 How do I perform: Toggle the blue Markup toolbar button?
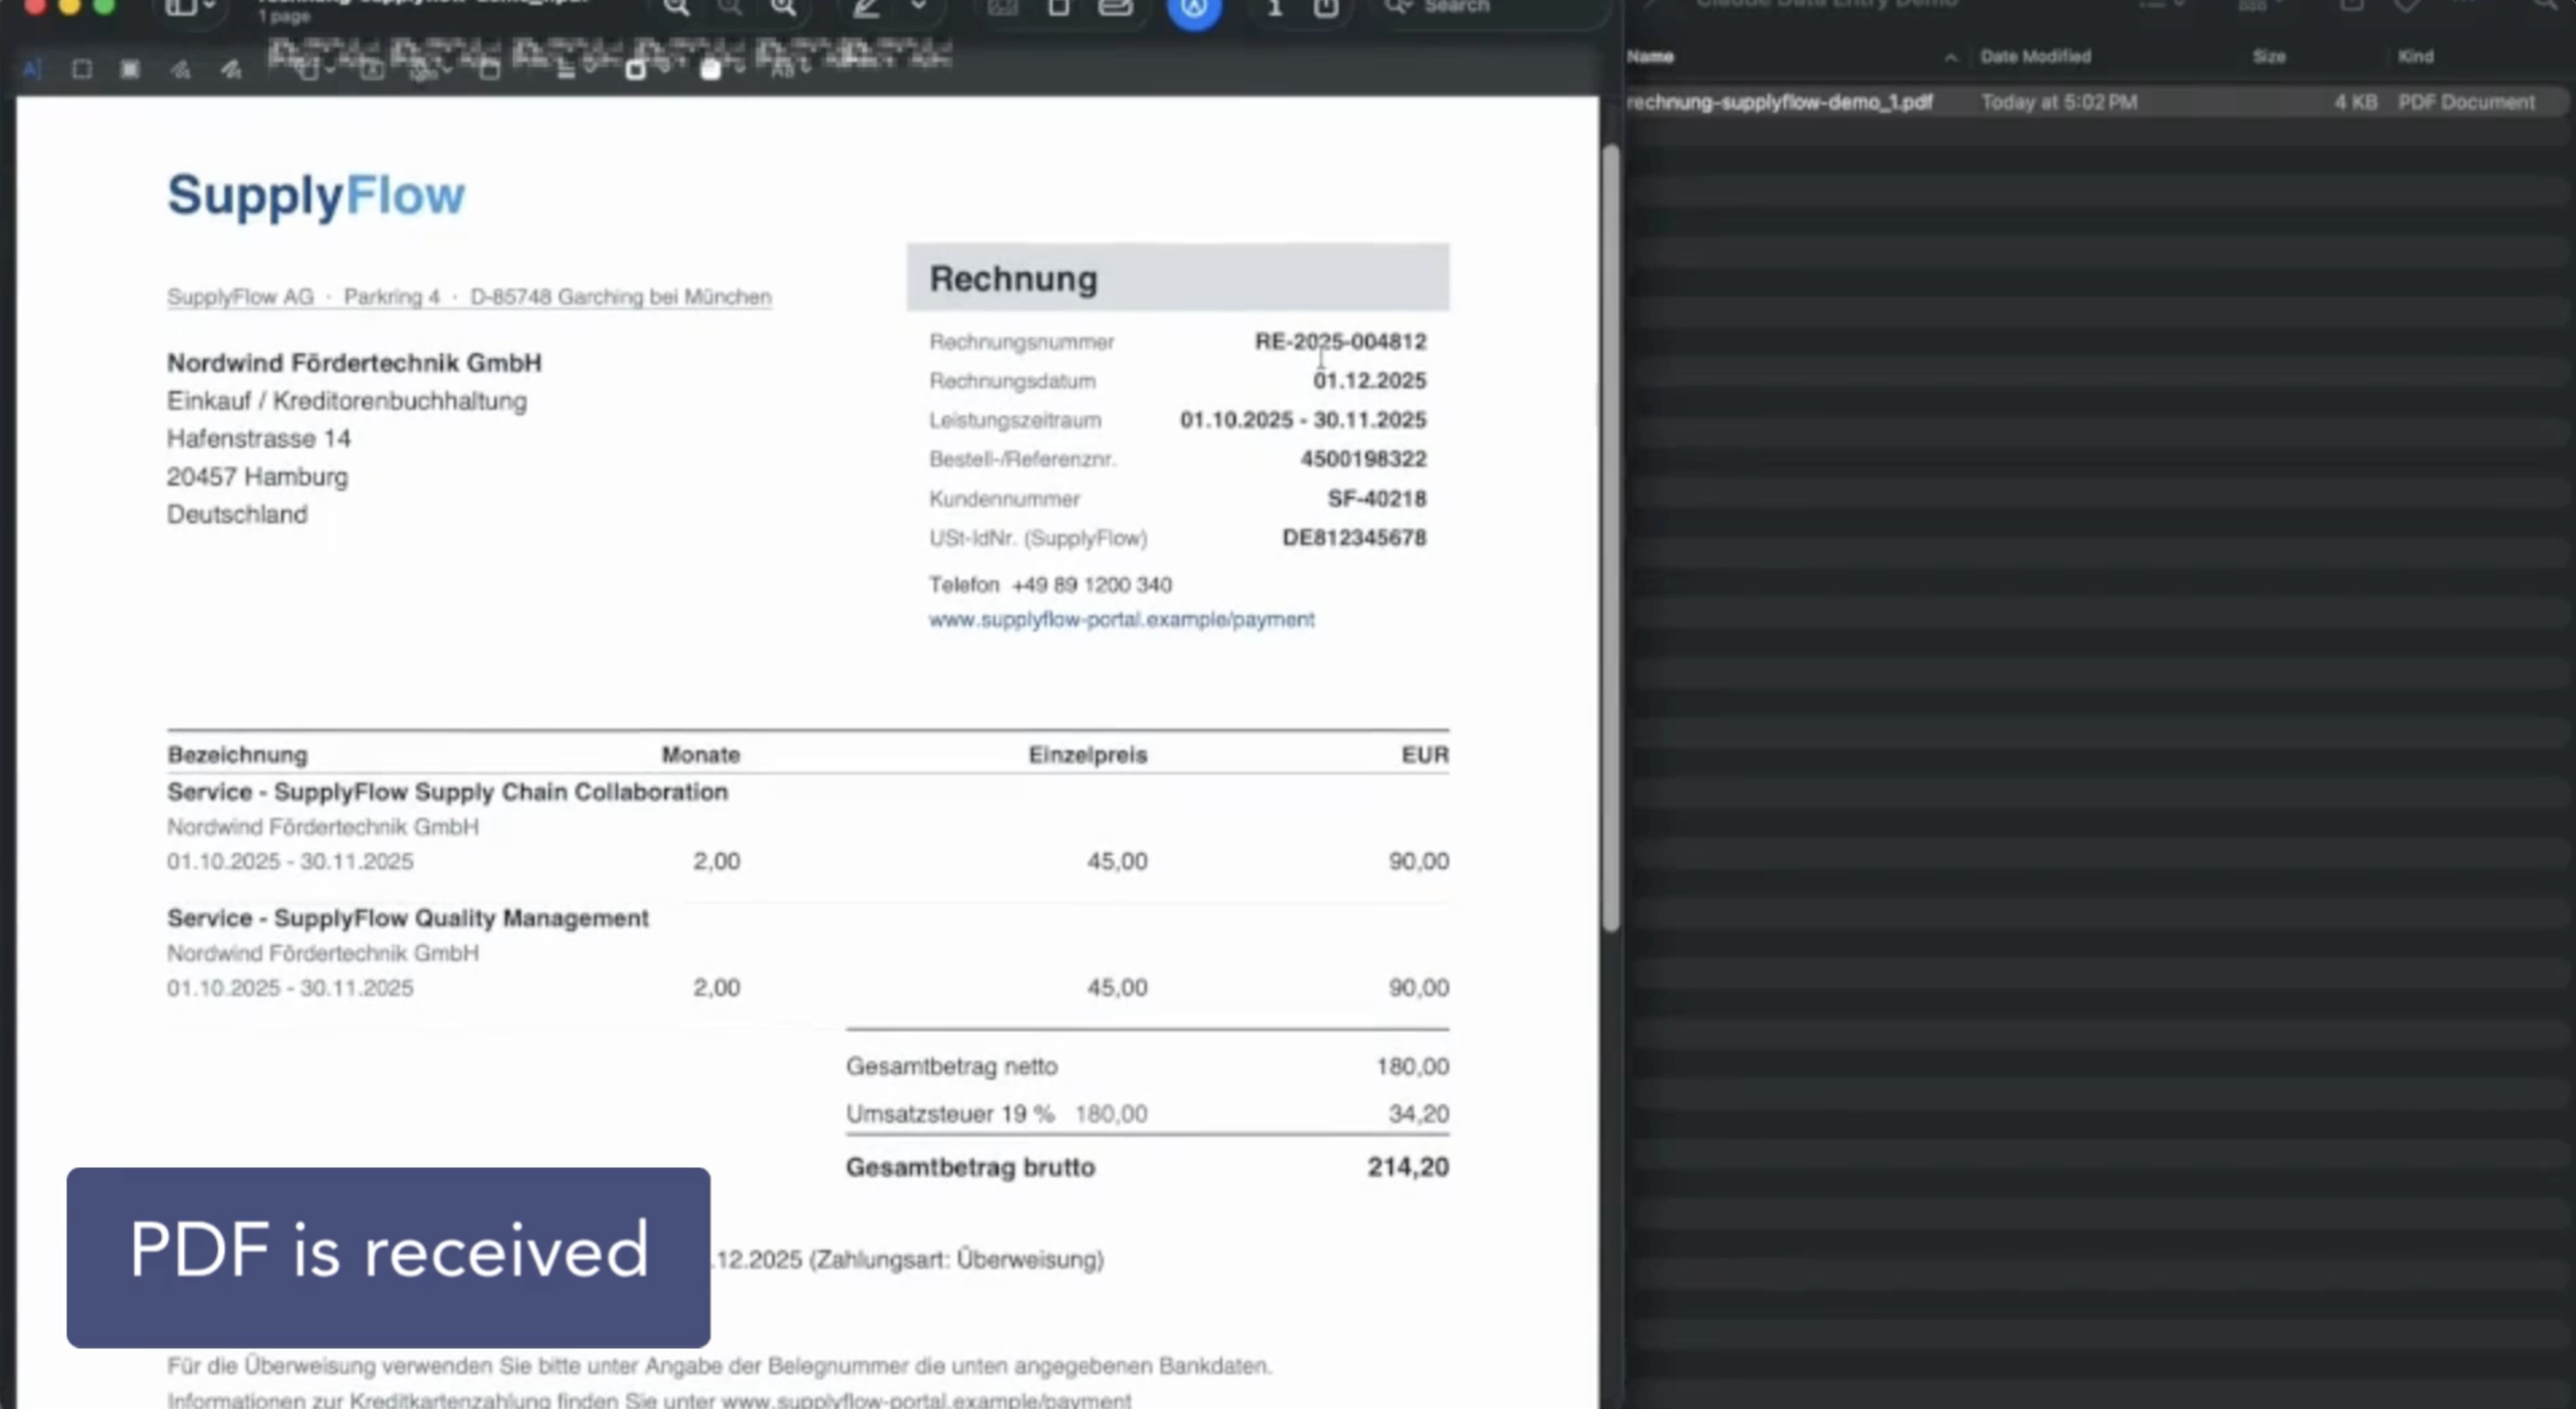pos(1194,10)
